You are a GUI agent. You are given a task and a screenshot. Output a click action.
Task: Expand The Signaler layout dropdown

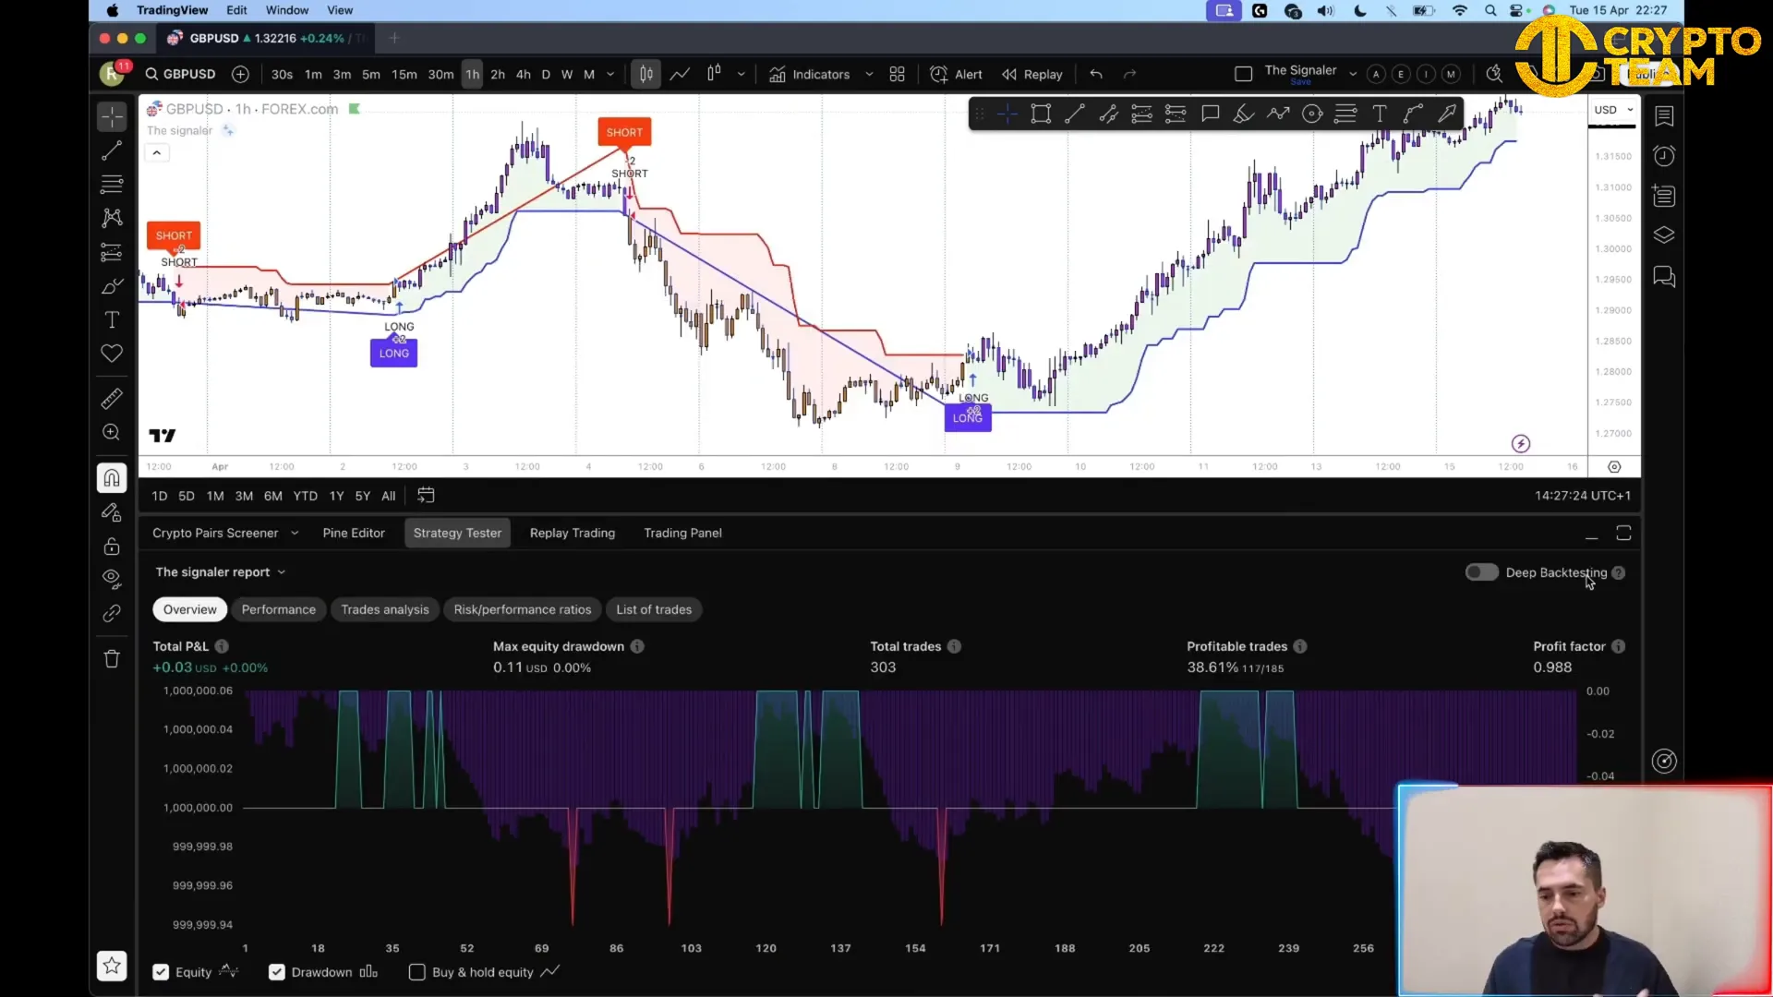(1353, 74)
